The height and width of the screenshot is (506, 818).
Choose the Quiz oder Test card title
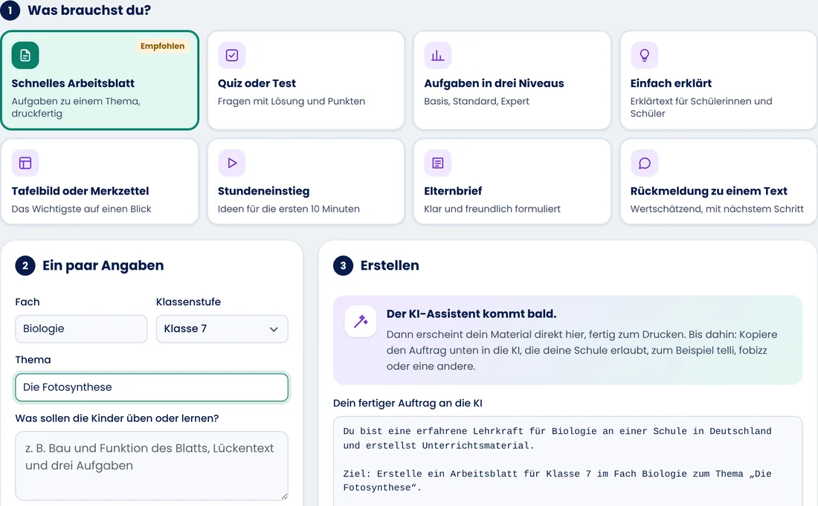pyautogui.click(x=257, y=83)
